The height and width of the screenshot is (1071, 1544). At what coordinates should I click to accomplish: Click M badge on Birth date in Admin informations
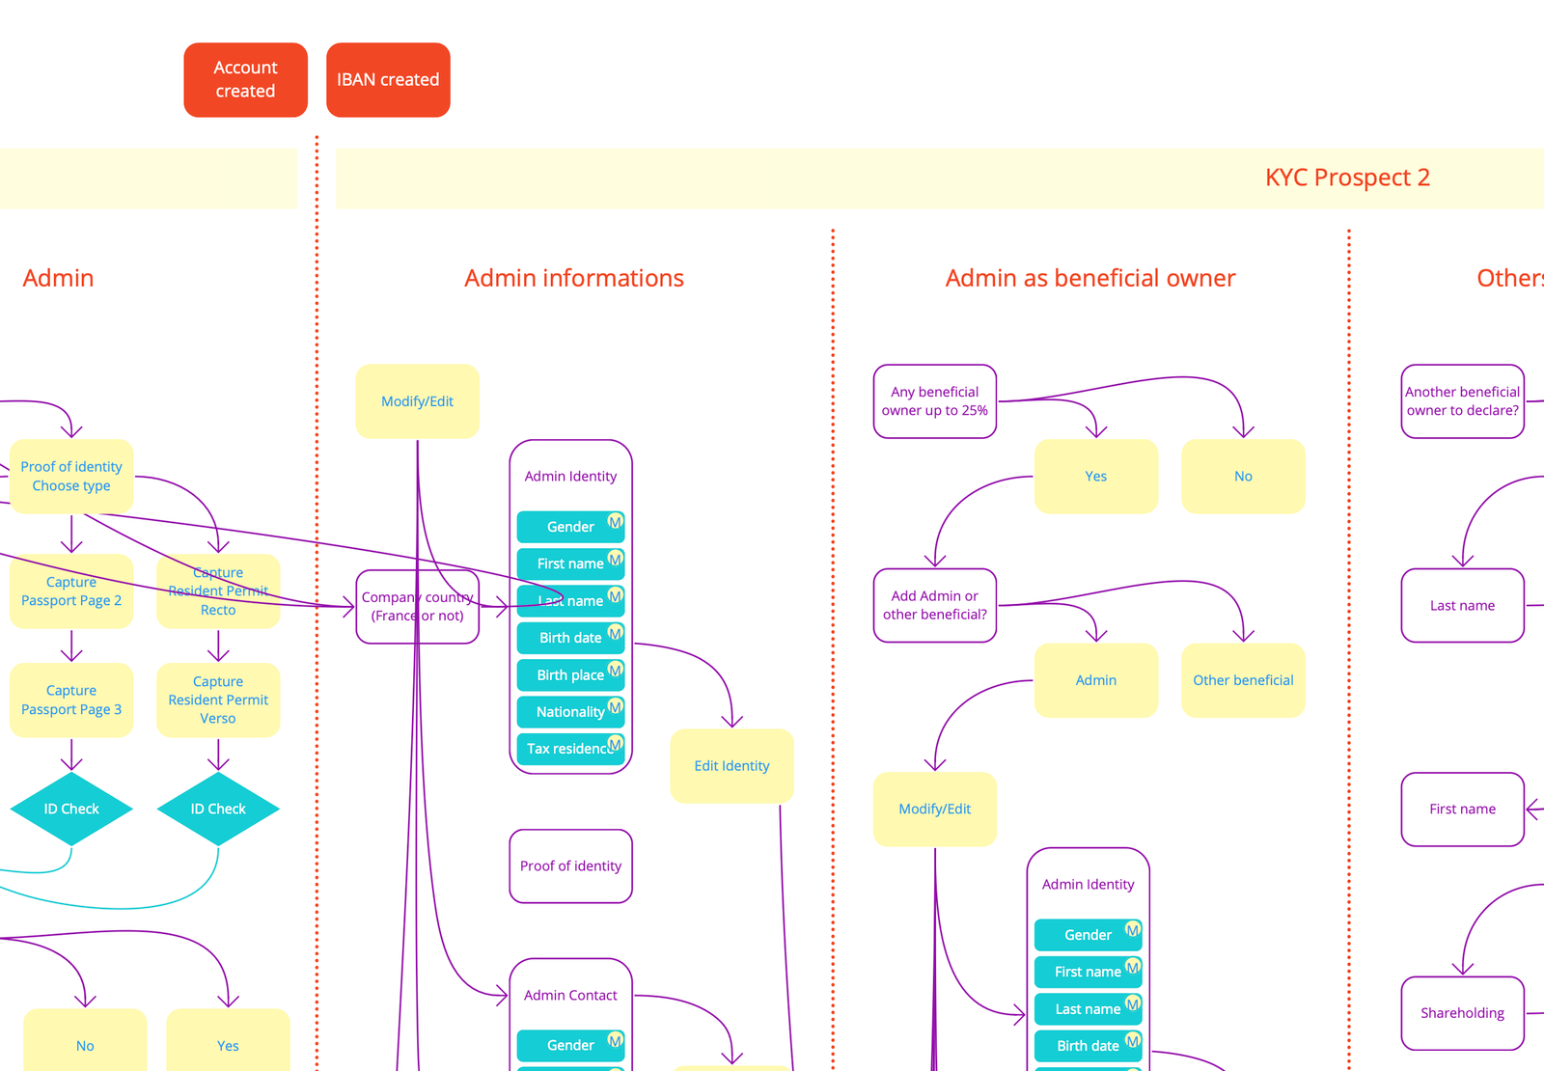[615, 633]
